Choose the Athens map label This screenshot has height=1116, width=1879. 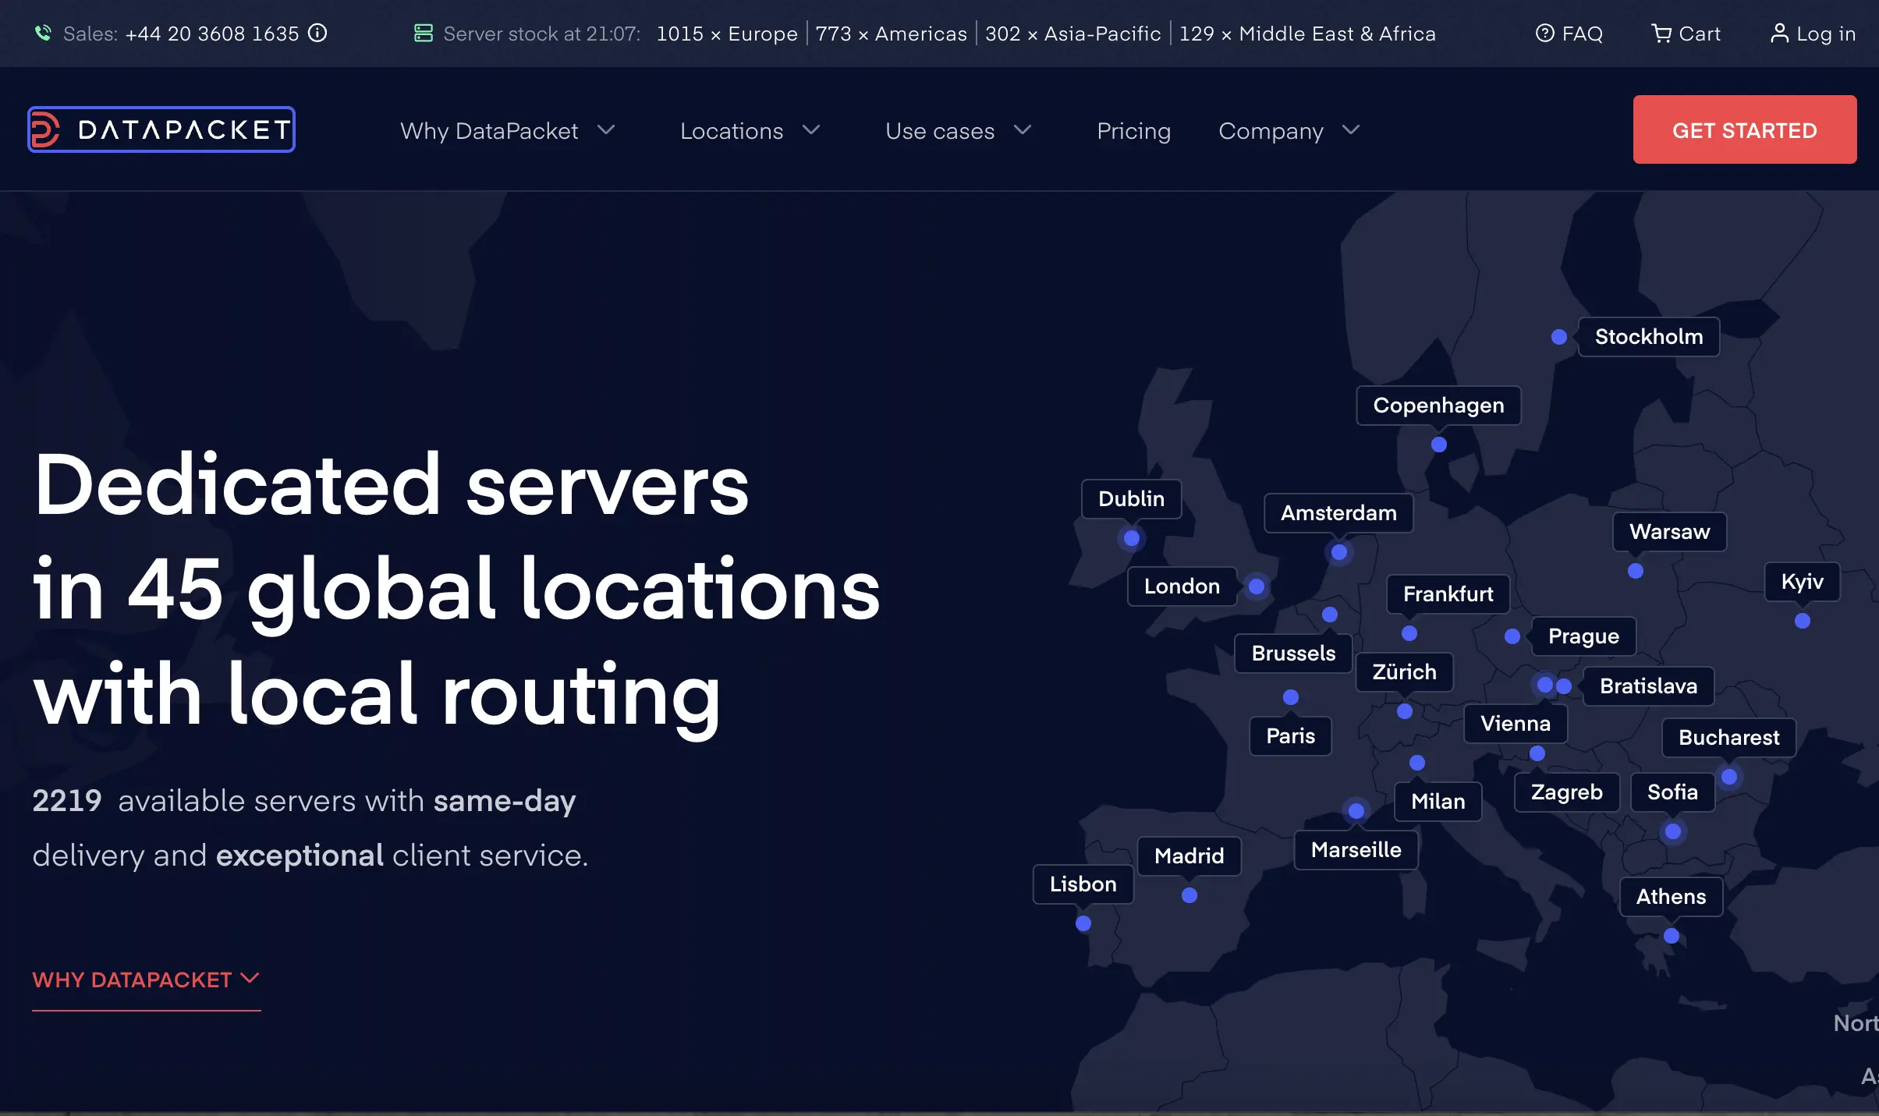[x=1671, y=897]
